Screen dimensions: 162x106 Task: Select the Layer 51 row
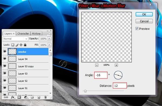pos(28,88)
